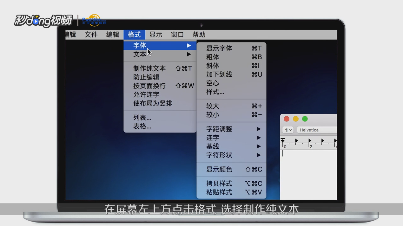Click the yellow minimize window button
403x226 pixels.
point(296,119)
